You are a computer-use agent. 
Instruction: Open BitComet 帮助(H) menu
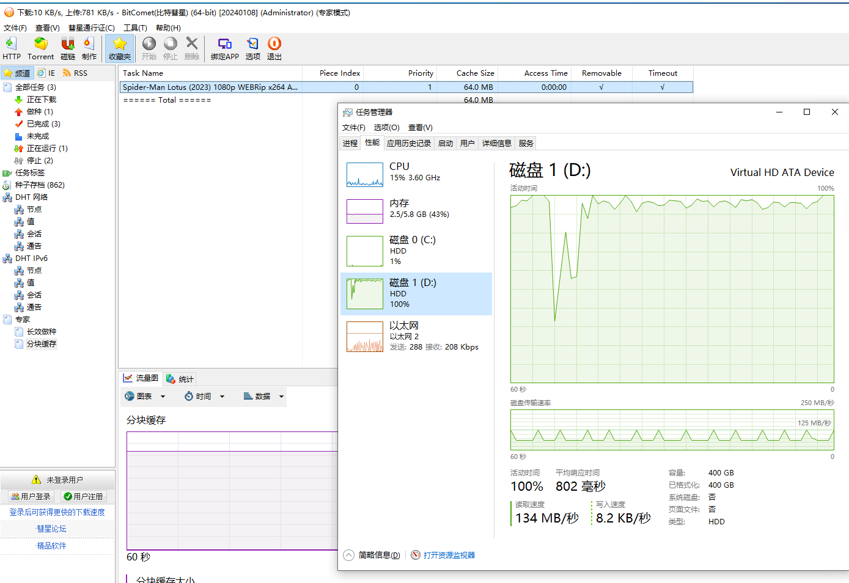(x=168, y=28)
